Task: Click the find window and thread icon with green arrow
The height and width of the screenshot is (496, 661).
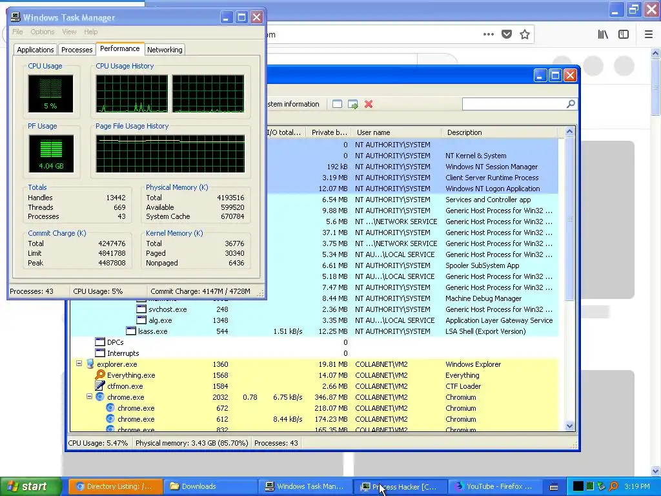Action: click(x=353, y=104)
